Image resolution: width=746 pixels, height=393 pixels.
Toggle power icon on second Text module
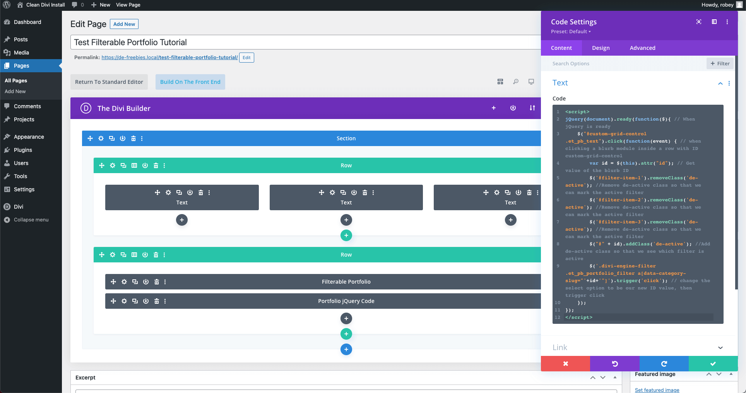click(354, 192)
